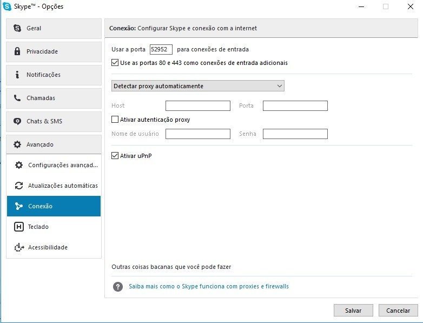The height and width of the screenshot is (323, 423).
Task: Collapse the Avançado section
Action: pos(54,144)
